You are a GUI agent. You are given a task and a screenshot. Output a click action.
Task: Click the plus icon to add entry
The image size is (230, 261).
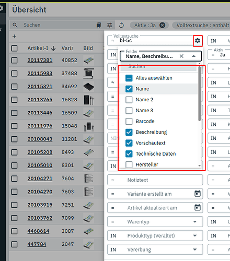[x=15, y=37]
